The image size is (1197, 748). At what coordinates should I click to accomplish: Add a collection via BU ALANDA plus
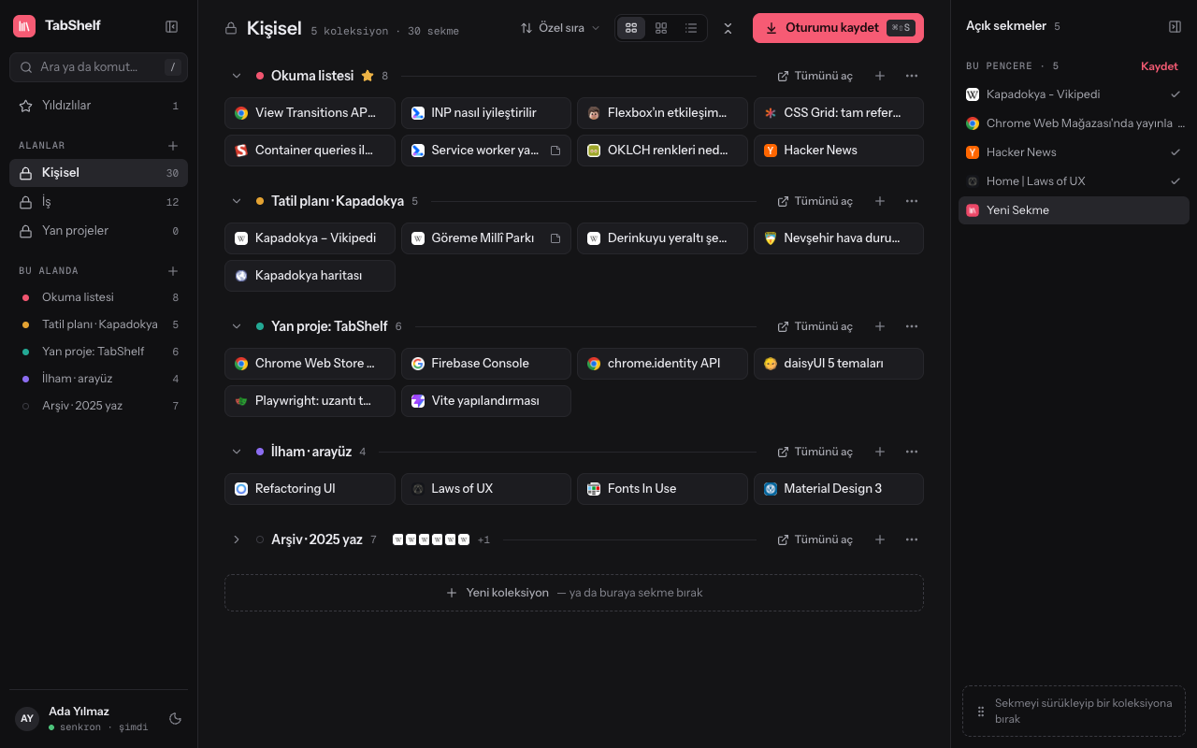pos(173,271)
